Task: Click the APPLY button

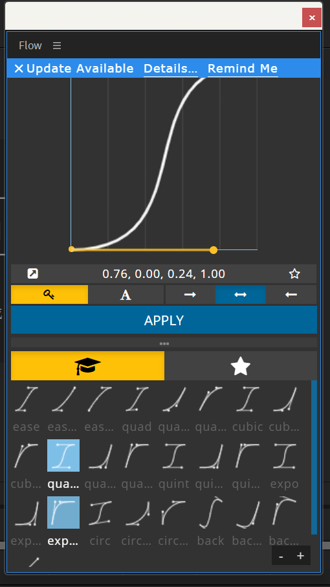Action: point(164,320)
